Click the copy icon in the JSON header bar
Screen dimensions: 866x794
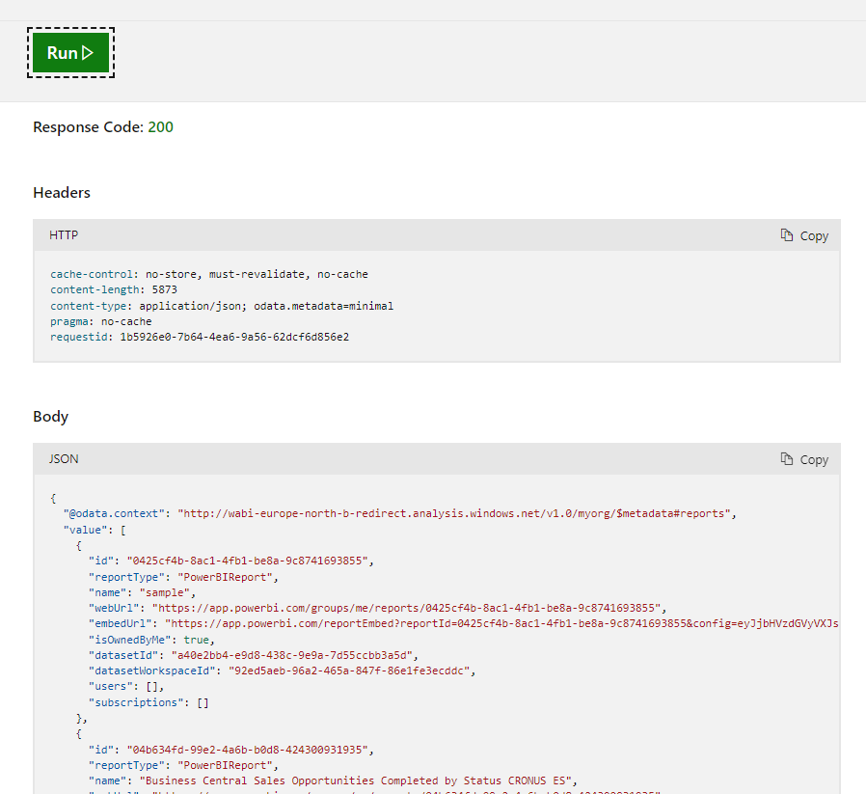[x=787, y=459]
